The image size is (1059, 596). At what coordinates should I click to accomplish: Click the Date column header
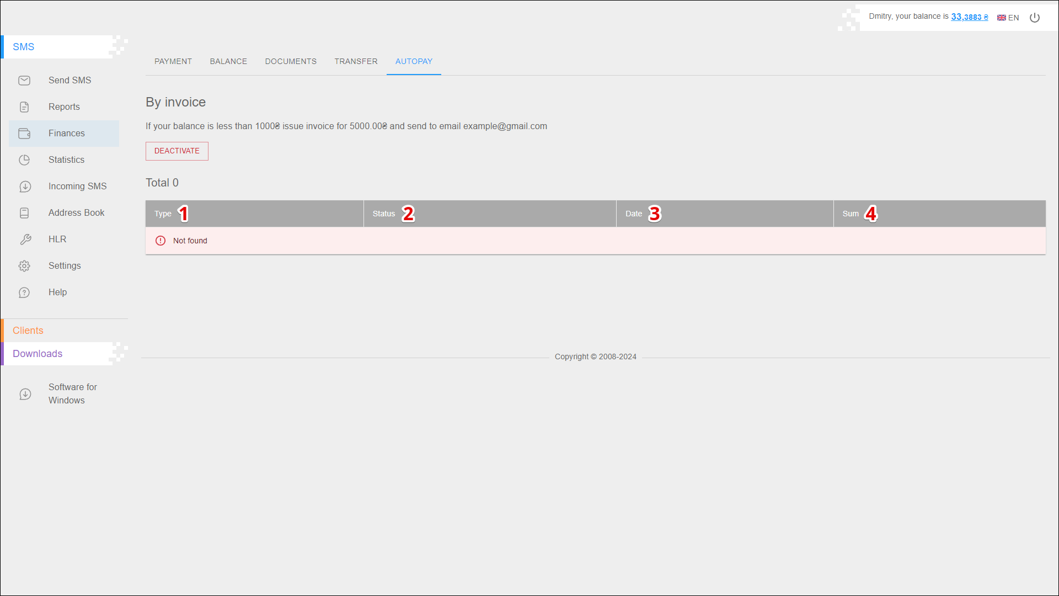click(634, 214)
